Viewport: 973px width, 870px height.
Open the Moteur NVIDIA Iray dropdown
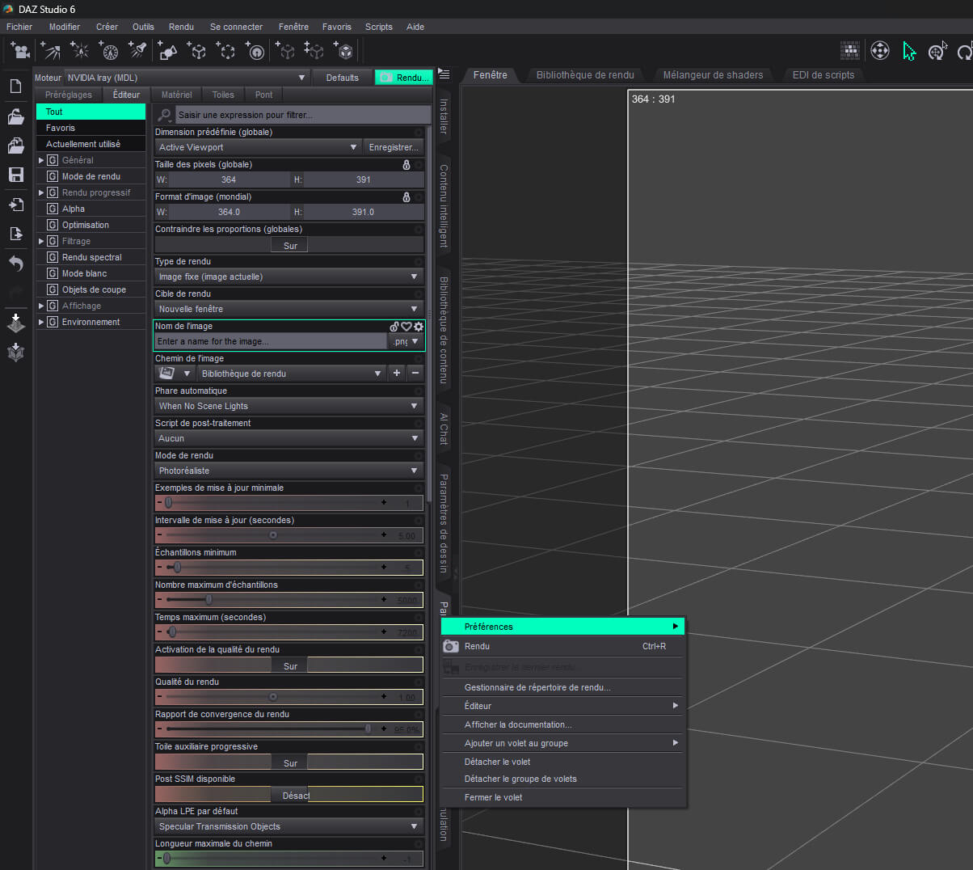point(186,78)
